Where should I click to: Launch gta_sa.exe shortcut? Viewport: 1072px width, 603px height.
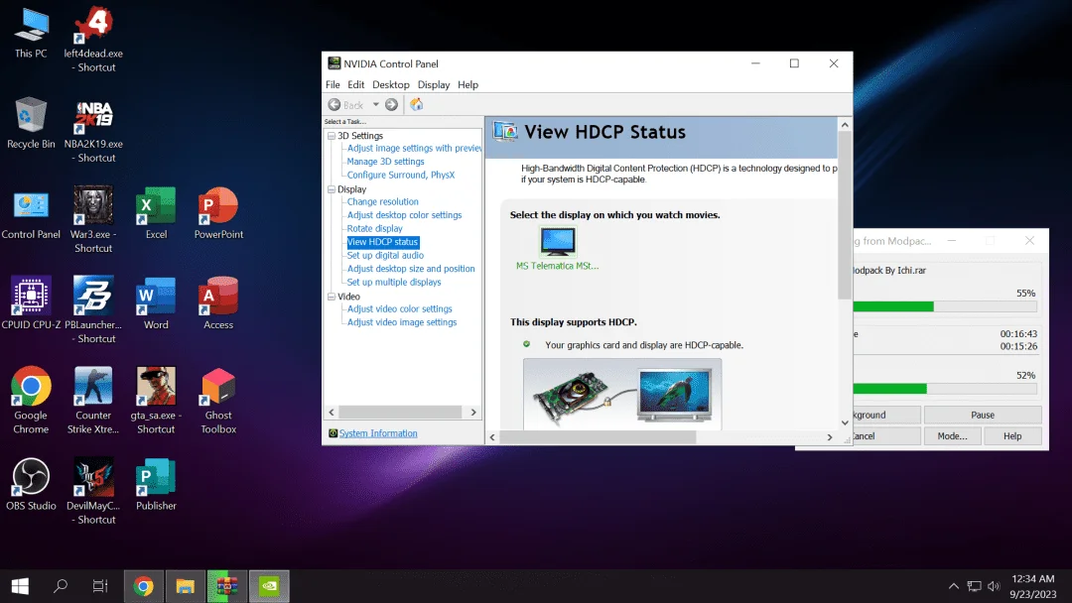tap(156, 400)
